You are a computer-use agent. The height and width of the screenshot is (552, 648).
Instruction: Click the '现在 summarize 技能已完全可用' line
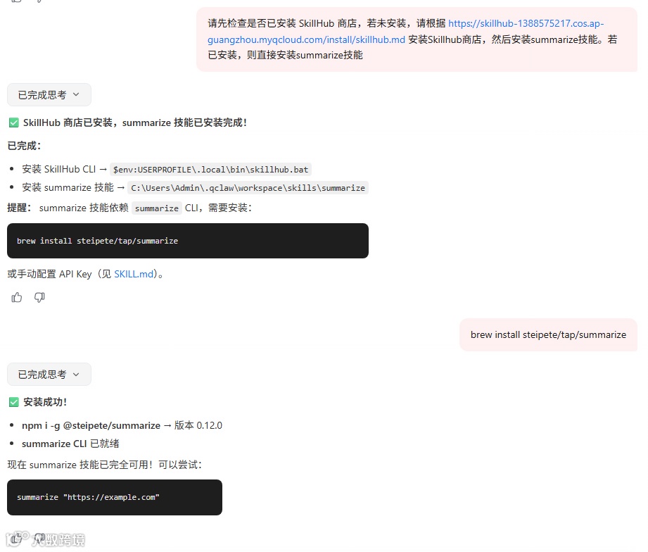(104, 464)
